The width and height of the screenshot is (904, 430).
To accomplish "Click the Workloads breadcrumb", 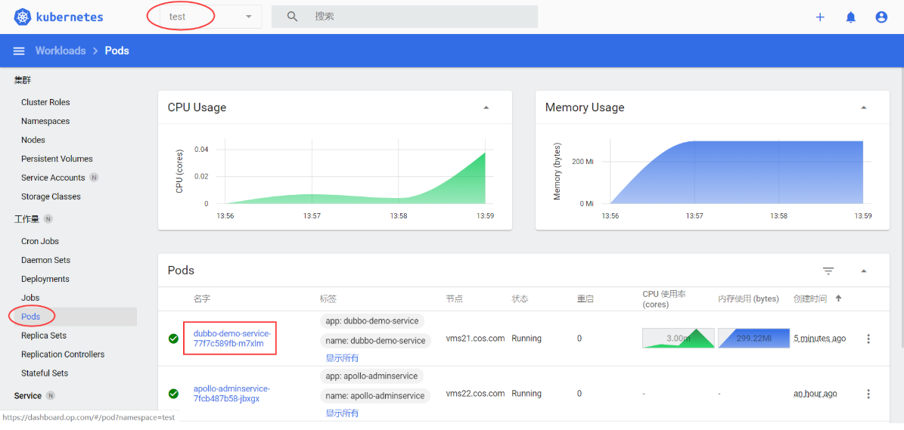I will point(61,51).
